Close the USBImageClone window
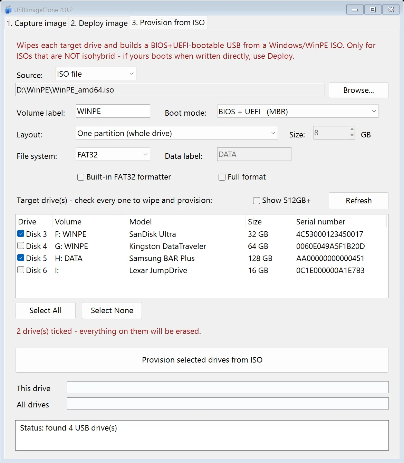Image resolution: width=404 pixels, height=463 pixels. coord(391,9)
